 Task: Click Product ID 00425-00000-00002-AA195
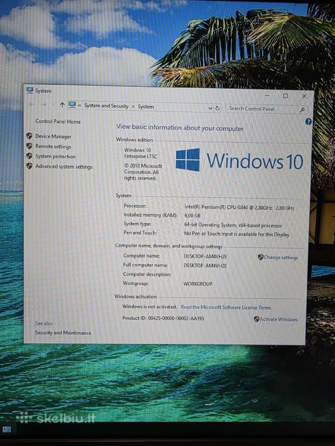[x=163, y=318]
